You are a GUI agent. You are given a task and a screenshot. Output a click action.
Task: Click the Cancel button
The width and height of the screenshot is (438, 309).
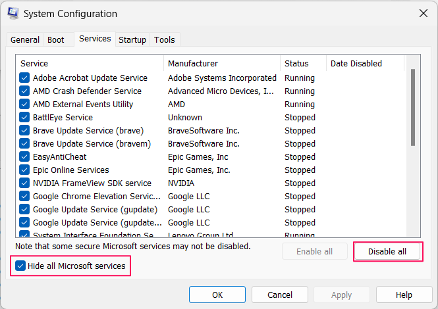pos(280,295)
